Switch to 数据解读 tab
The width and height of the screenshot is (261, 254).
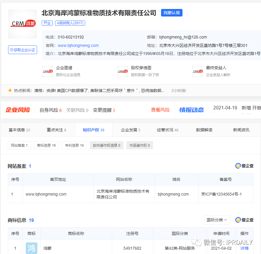click(x=204, y=130)
